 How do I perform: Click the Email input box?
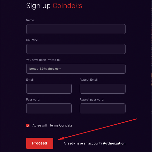pyautogui.click(x=49, y=88)
